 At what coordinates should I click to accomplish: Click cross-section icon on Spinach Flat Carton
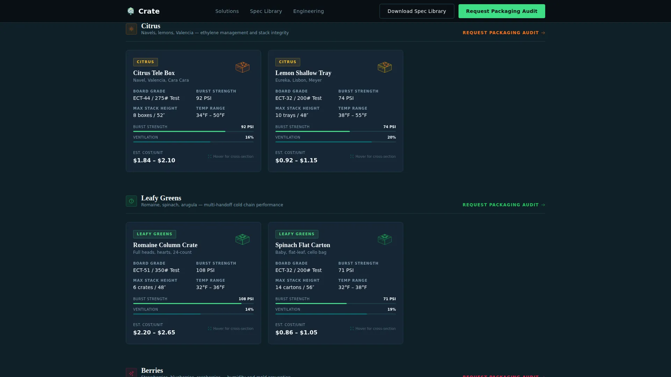(x=352, y=328)
